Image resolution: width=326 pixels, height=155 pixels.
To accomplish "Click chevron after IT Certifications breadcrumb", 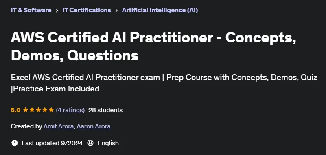I will click(116, 11).
